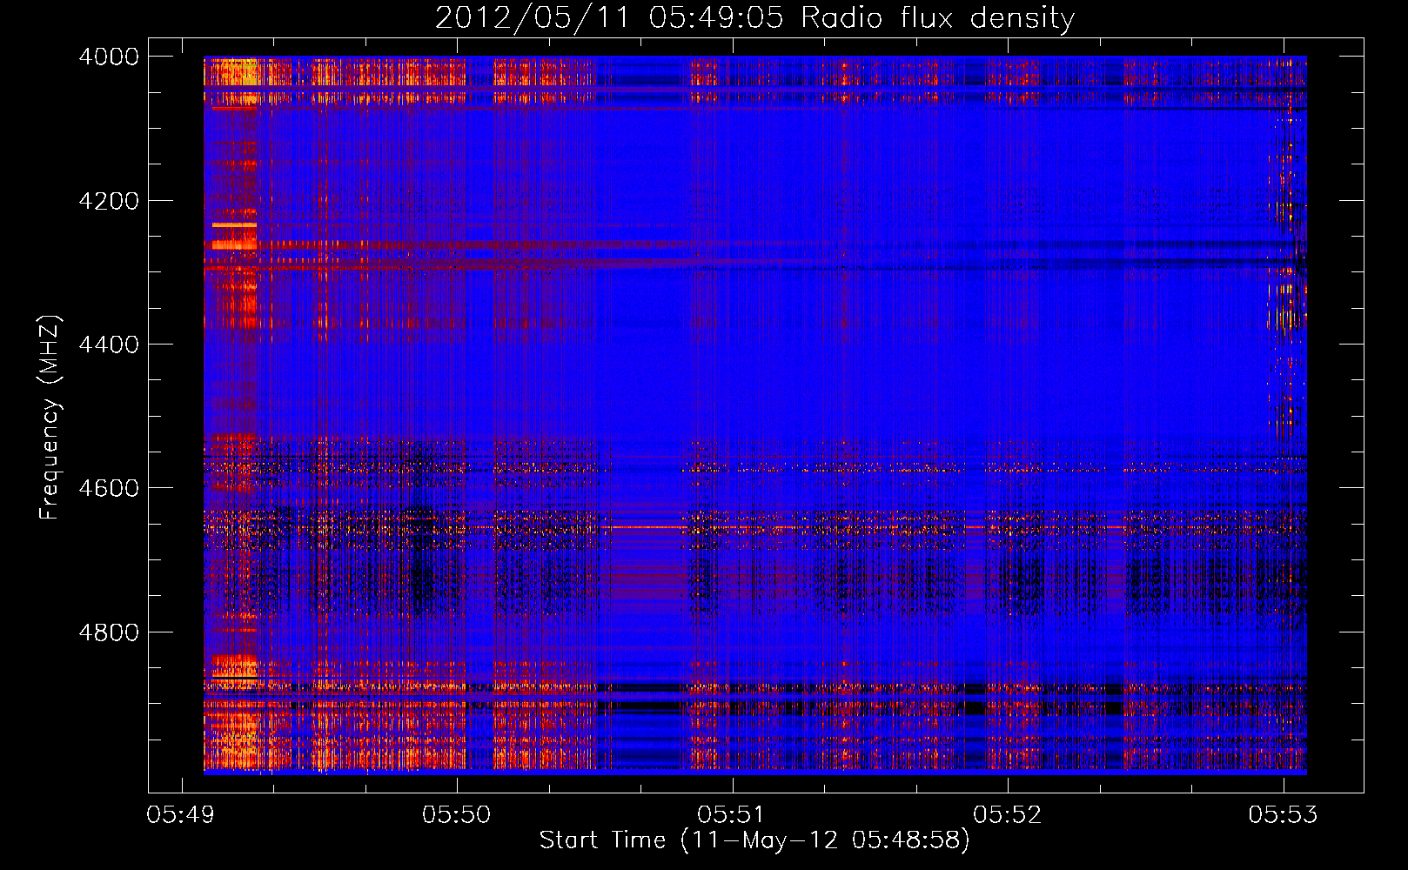Select the '4800' frequency axis label
The width and height of the screenshot is (1408, 870).
point(109,632)
